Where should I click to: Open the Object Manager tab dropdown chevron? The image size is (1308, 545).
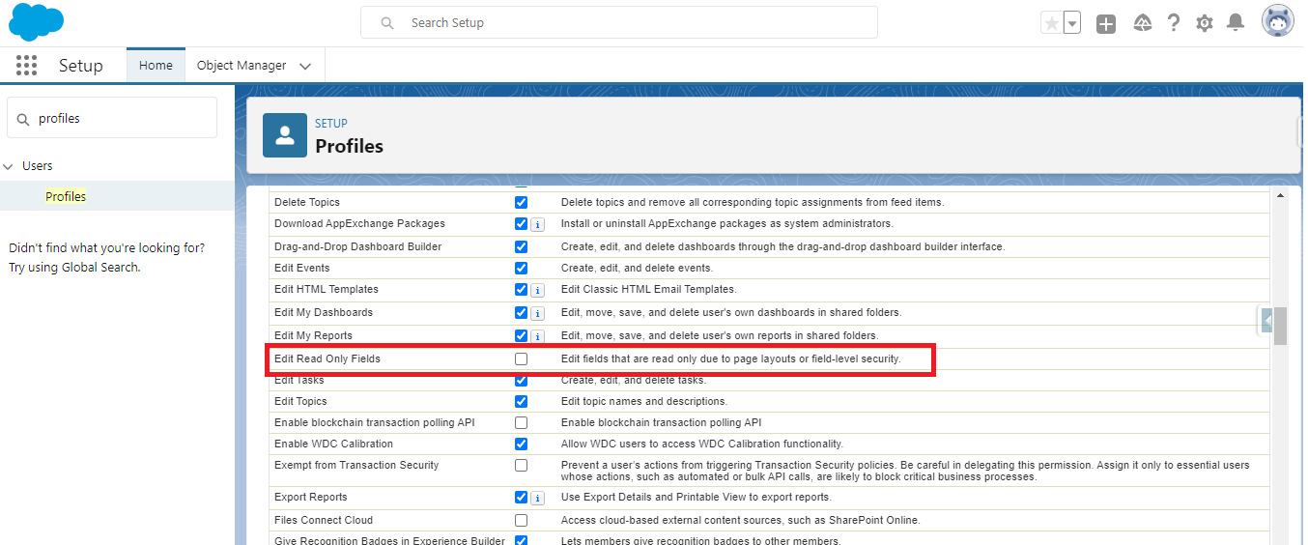(x=305, y=67)
